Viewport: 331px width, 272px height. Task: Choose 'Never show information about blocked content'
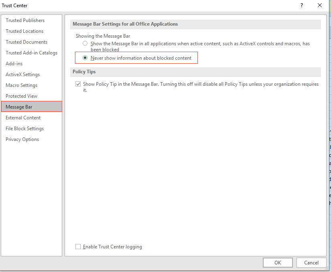click(x=85, y=58)
